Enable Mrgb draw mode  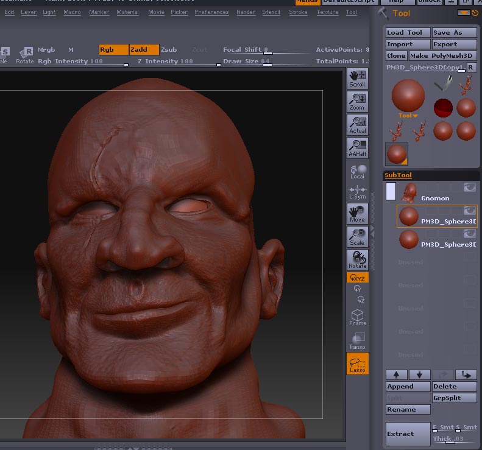tap(46, 49)
